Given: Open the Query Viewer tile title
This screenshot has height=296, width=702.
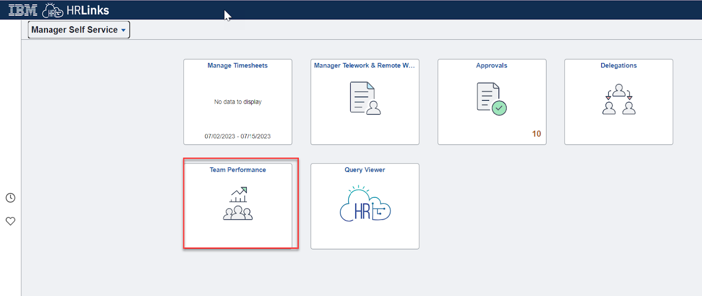Looking at the screenshot, I should (x=365, y=170).
